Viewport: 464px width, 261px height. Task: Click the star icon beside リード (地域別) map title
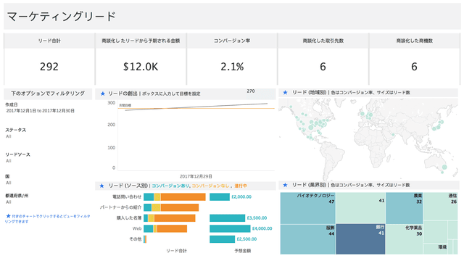(285, 93)
